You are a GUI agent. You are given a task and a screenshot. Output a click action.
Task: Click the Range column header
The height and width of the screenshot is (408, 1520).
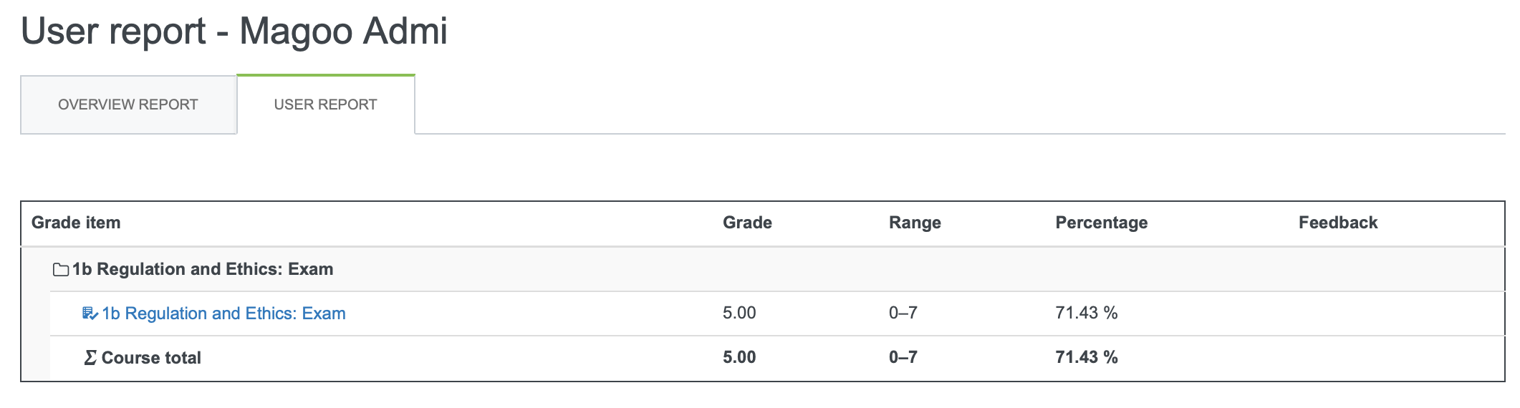(x=915, y=223)
